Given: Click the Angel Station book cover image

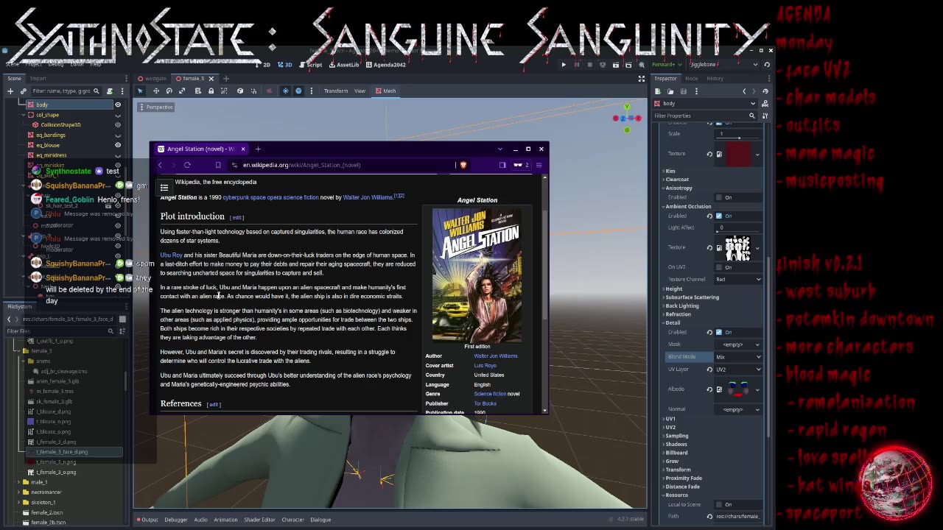Looking at the screenshot, I should click(477, 275).
